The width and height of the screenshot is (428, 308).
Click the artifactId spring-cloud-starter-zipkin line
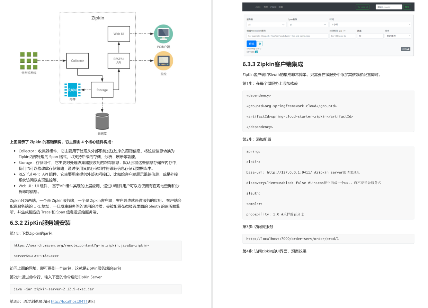pyautogui.click(x=300, y=116)
